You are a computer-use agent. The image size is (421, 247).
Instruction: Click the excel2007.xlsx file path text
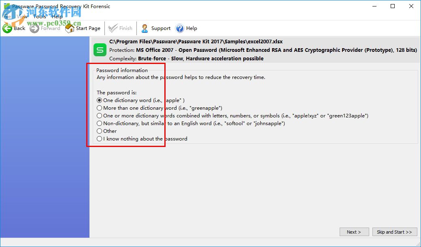(196, 42)
